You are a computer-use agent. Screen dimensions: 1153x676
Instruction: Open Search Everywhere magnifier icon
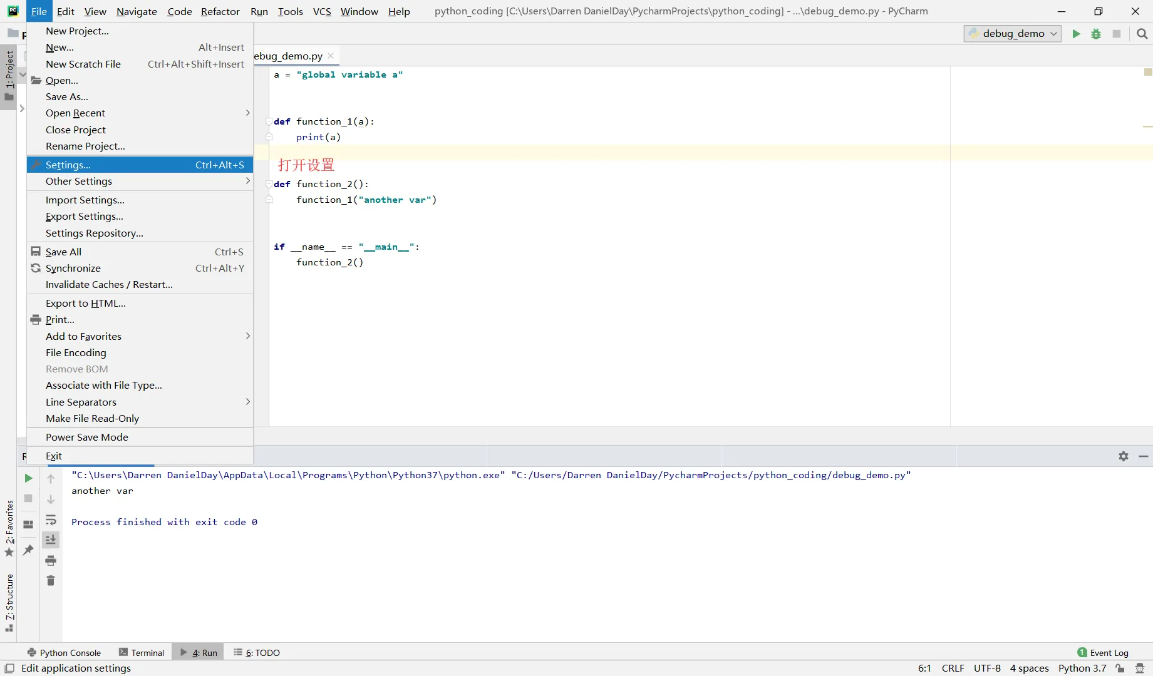pyautogui.click(x=1142, y=34)
